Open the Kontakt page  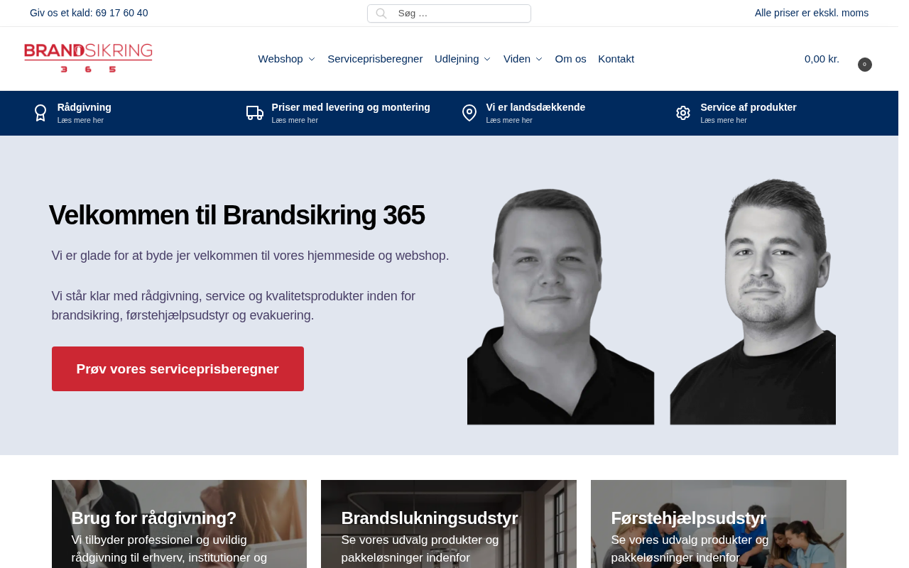(x=616, y=59)
